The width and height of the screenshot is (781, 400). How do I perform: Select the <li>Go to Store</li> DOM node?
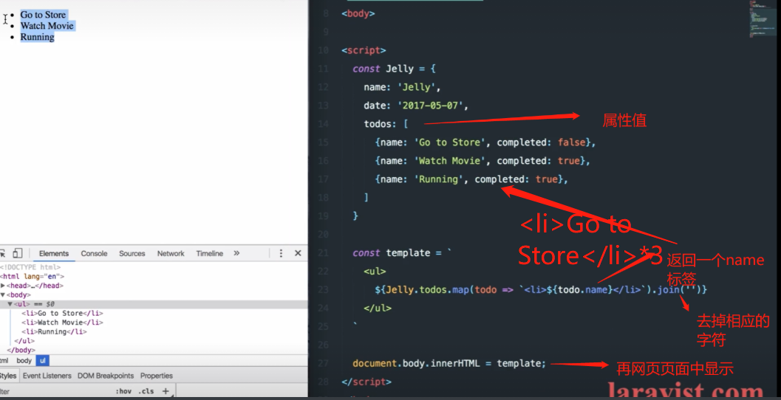(x=62, y=314)
